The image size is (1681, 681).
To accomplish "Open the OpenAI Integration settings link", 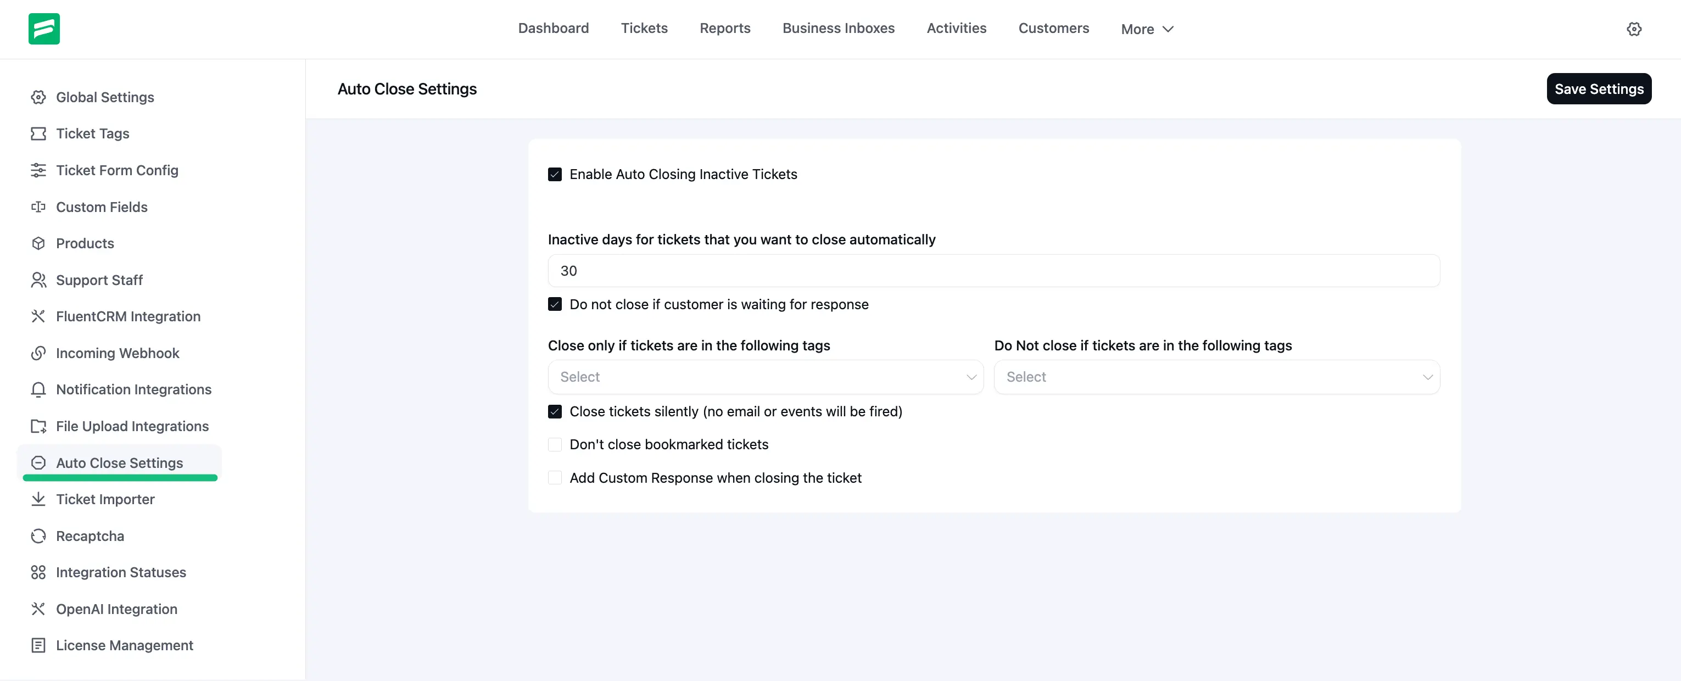I will click(116, 609).
